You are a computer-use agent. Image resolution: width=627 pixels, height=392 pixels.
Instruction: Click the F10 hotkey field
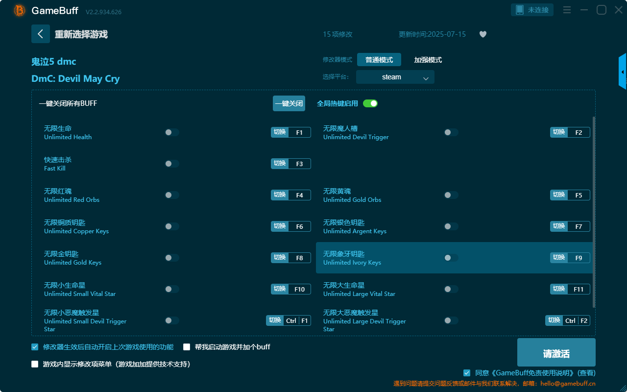[x=299, y=289]
